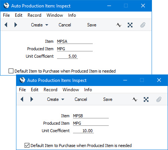Uncheck Default Item to Purchase for MPSB

pyautogui.click(x=27, y=146)
